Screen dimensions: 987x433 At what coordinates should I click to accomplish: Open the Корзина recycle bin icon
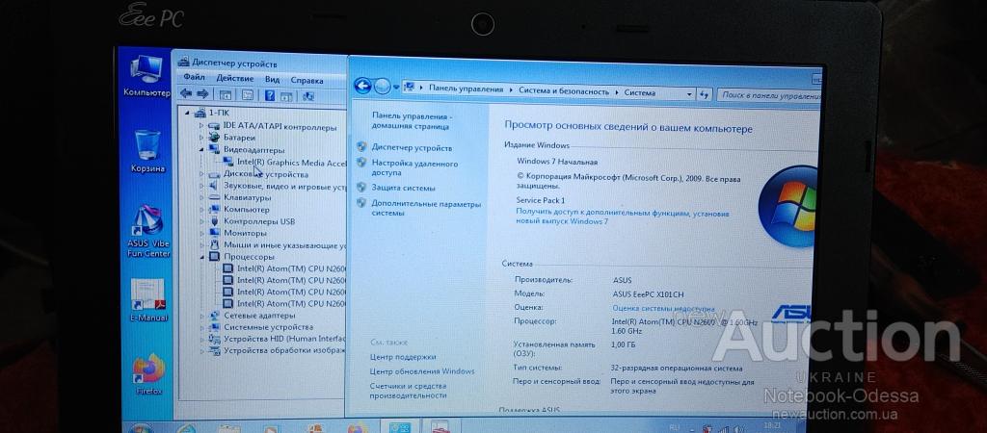click(148, 151)
